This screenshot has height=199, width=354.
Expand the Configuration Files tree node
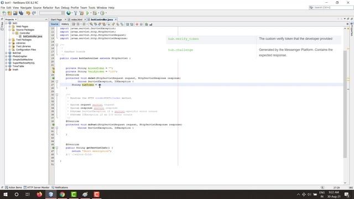click(10, 50)
